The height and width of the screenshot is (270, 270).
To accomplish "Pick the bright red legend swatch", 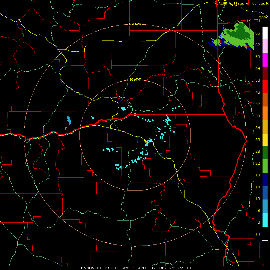I will click(x=265, y=86).
